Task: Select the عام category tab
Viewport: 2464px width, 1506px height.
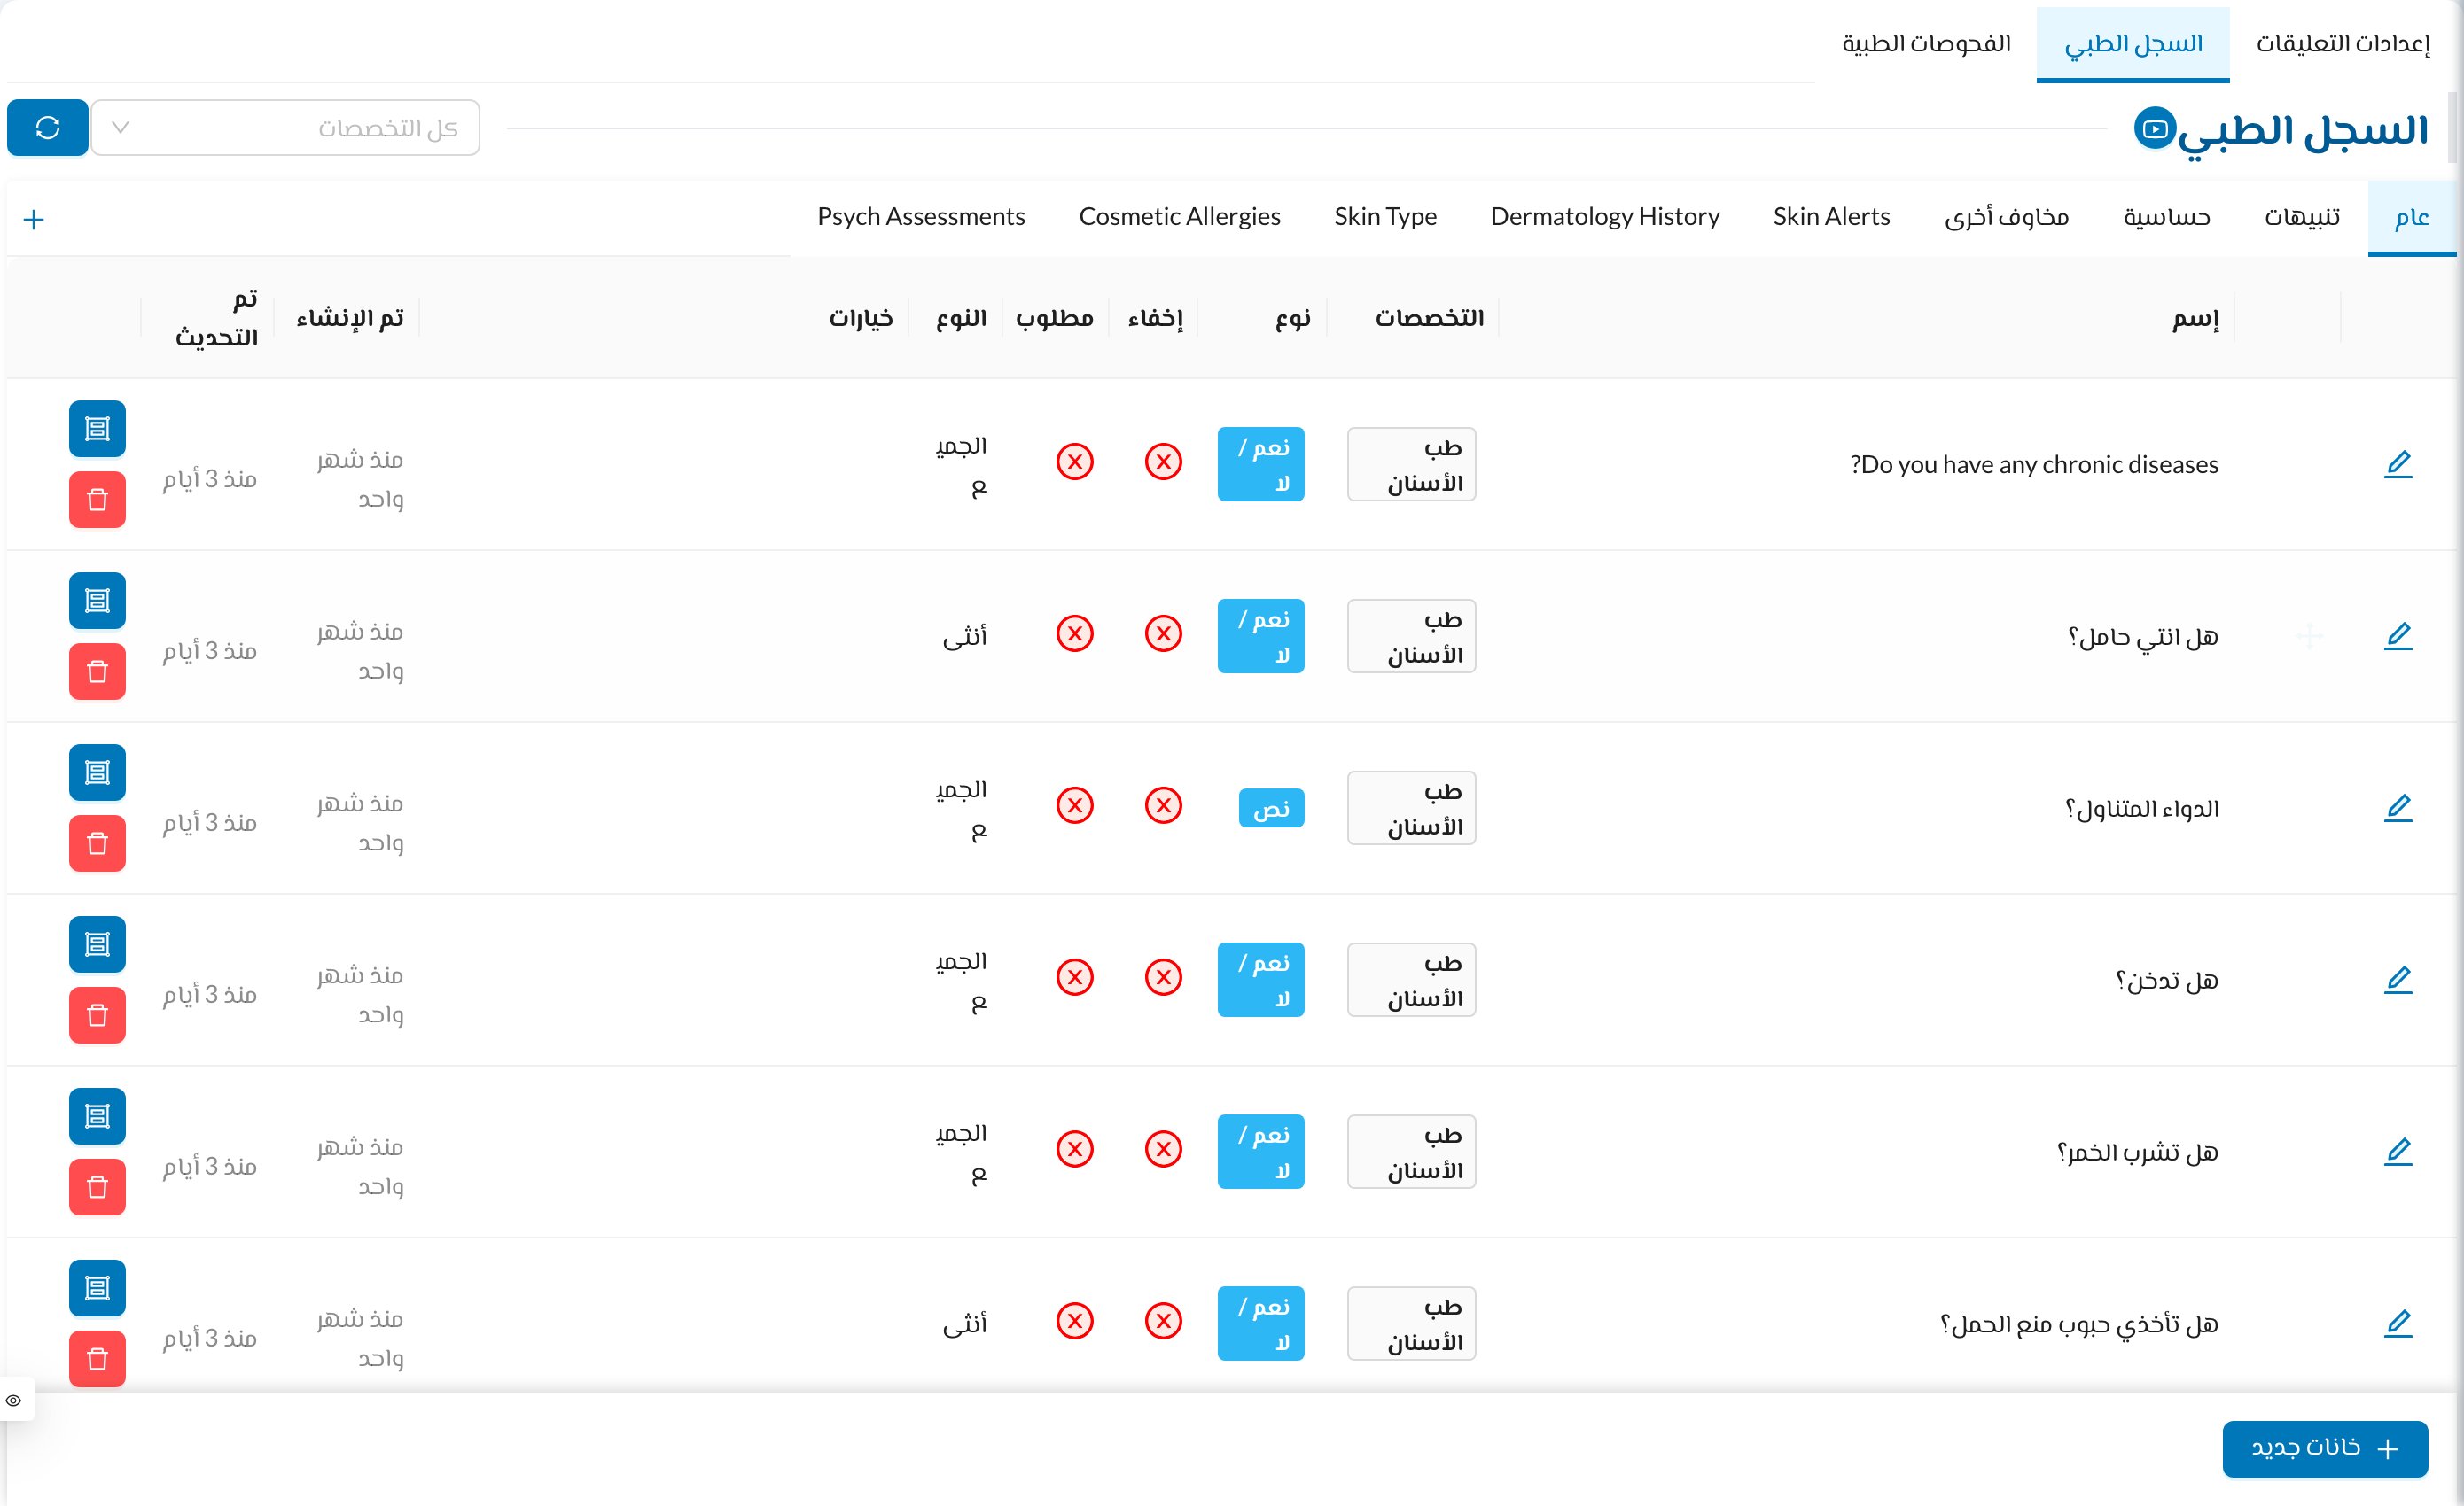Action: 2412,217
